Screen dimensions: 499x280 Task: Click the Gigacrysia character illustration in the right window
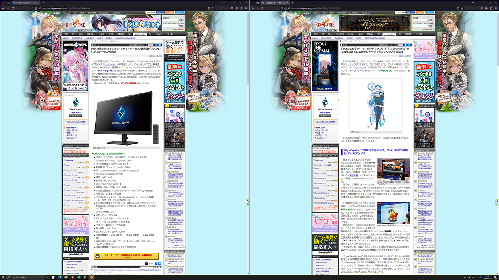click(x=375, y=105)
